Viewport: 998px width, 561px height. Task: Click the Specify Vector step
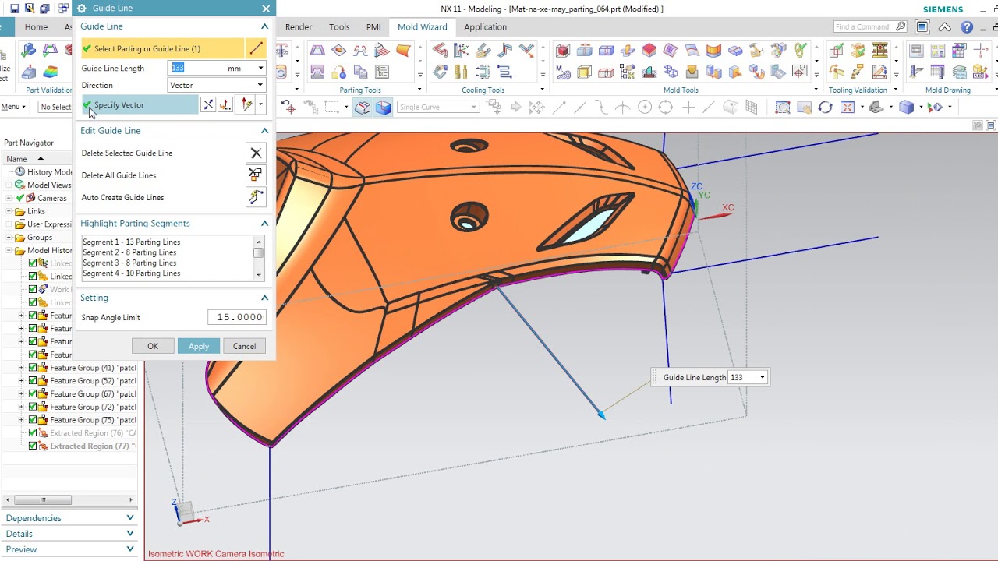click(x=140, y=104)
